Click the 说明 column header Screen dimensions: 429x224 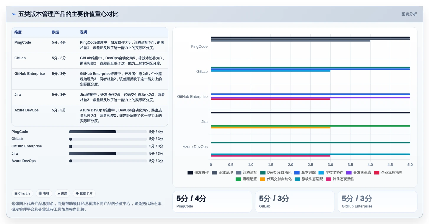(x=84, y=32)
